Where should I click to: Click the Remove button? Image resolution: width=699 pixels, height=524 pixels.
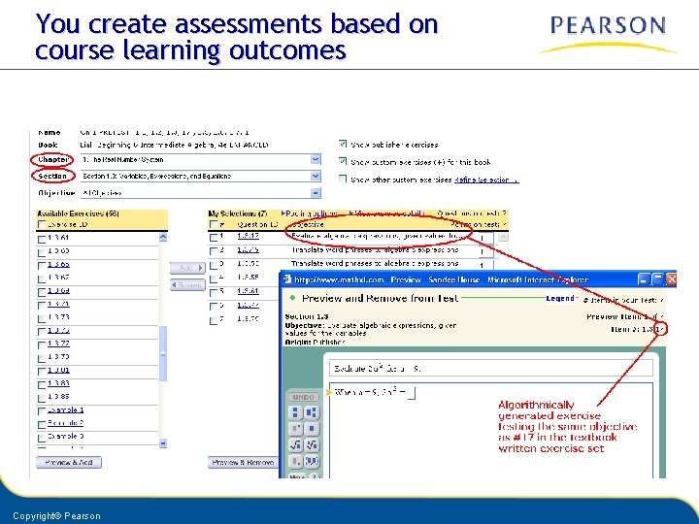click(x=187, y=284)
